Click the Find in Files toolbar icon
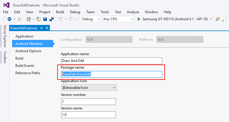229x122 pixels. [218, 19]
